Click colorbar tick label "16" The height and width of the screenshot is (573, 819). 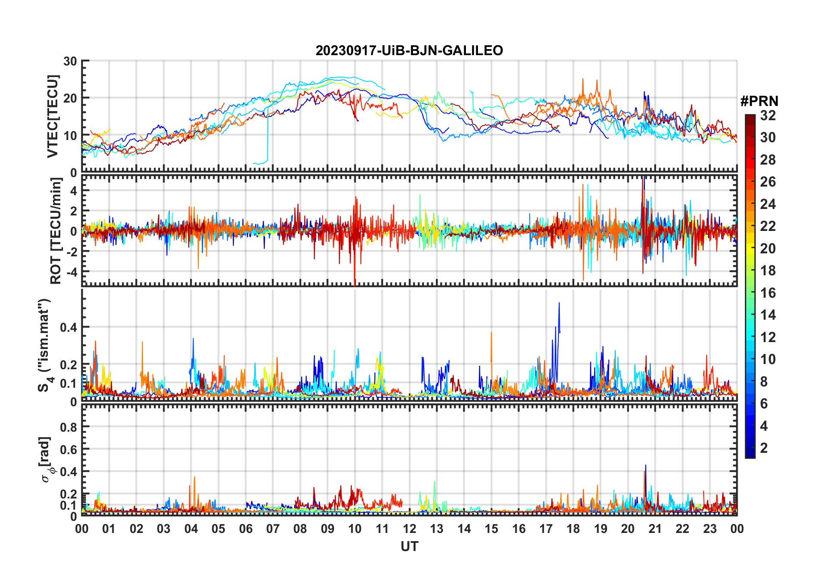(x=768, y=293)
